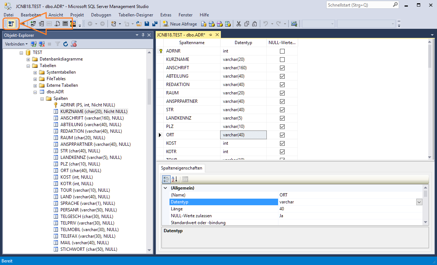Refresh the Object Explorer tree
The height and width of the screenshot is (265, 437).
click(66, 44)
